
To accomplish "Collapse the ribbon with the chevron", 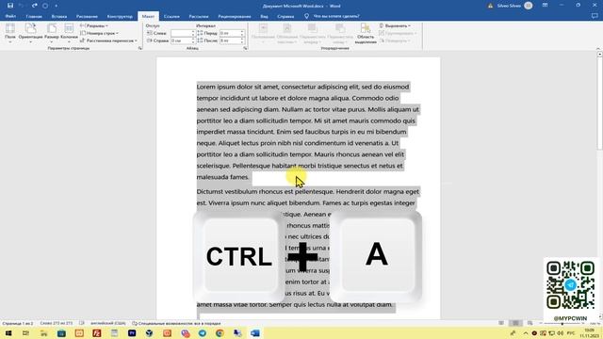I will (x=598, y=48).
